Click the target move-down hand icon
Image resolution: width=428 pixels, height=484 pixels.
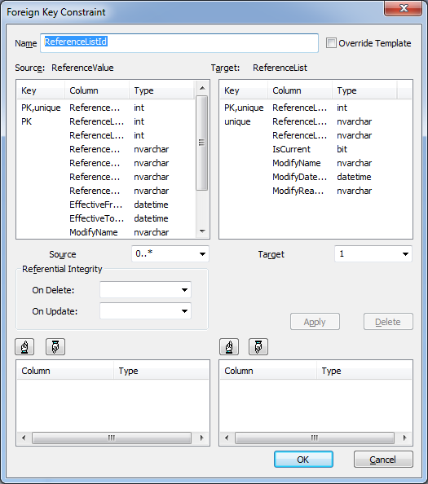[x=258, y=346]
